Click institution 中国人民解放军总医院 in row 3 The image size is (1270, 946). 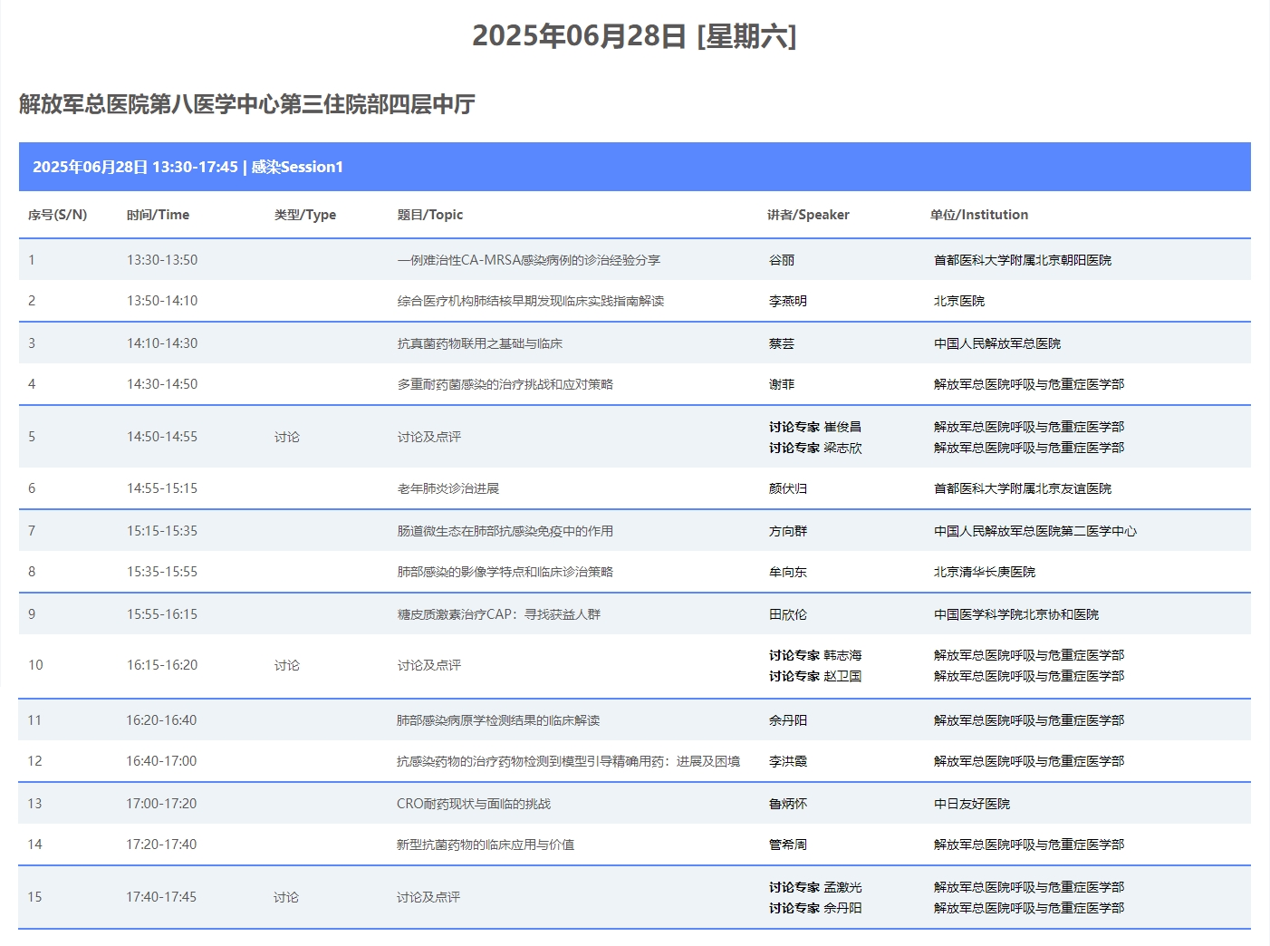(x=997, y=343)
